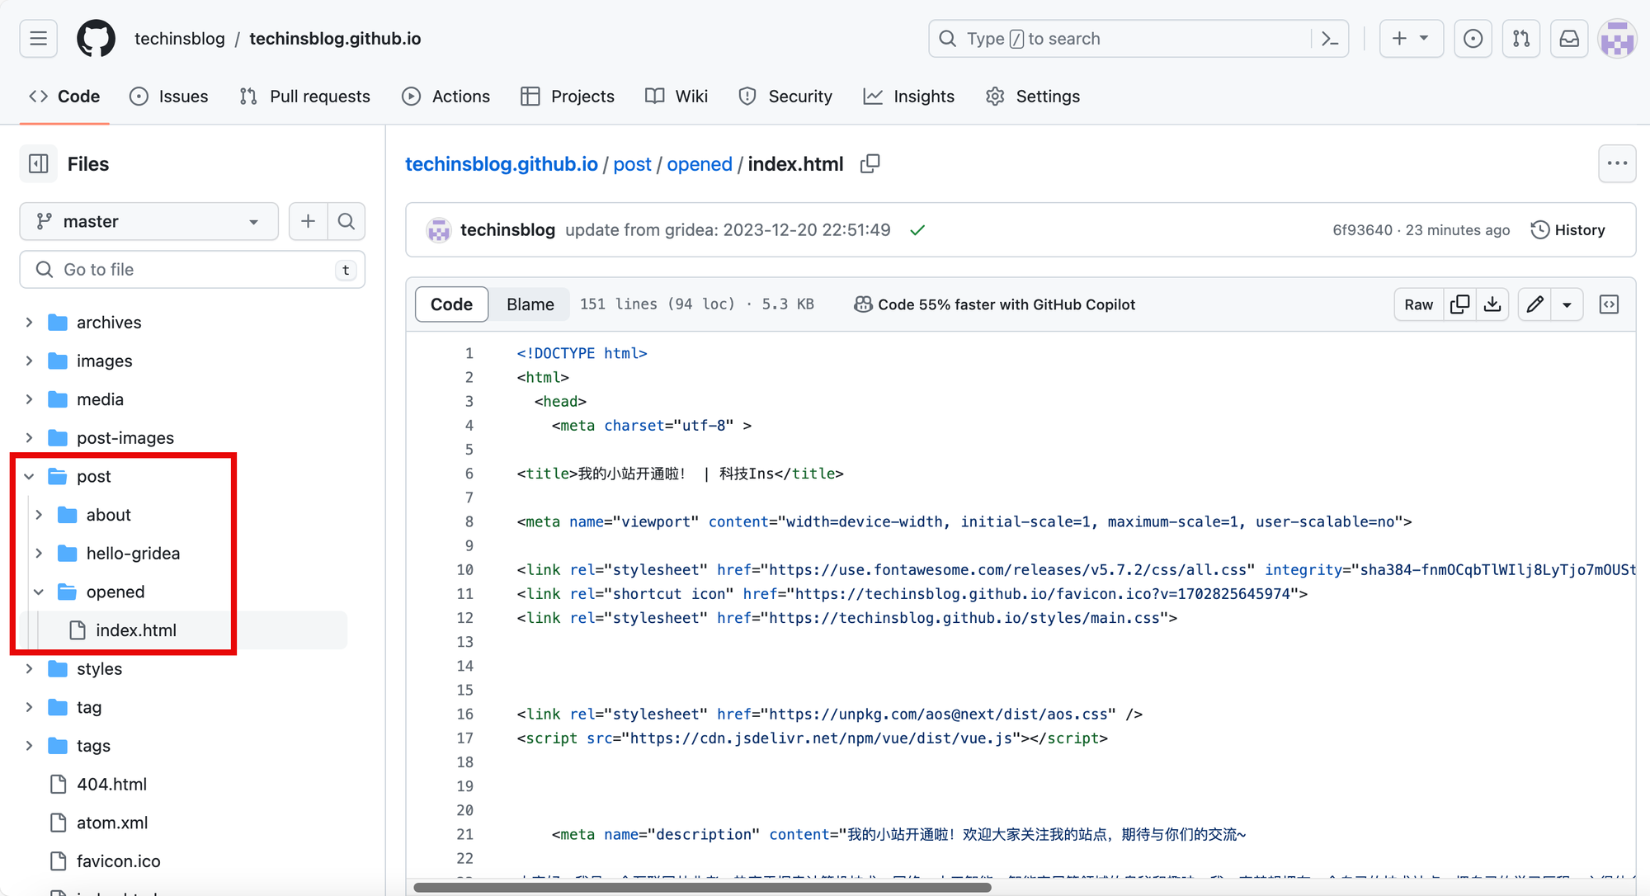The image size is (1650, 896).
Task: View commit check status checkmark
Action: (x=917, y=230)
